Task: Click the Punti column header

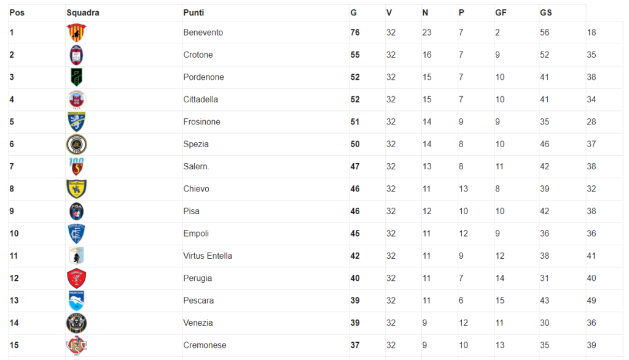Action: coord(193,13)
